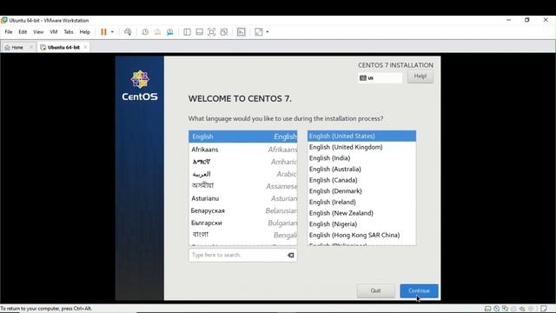Choose English (India) locale
Screen dimensions: 556x313
click(x=361, y=158)
